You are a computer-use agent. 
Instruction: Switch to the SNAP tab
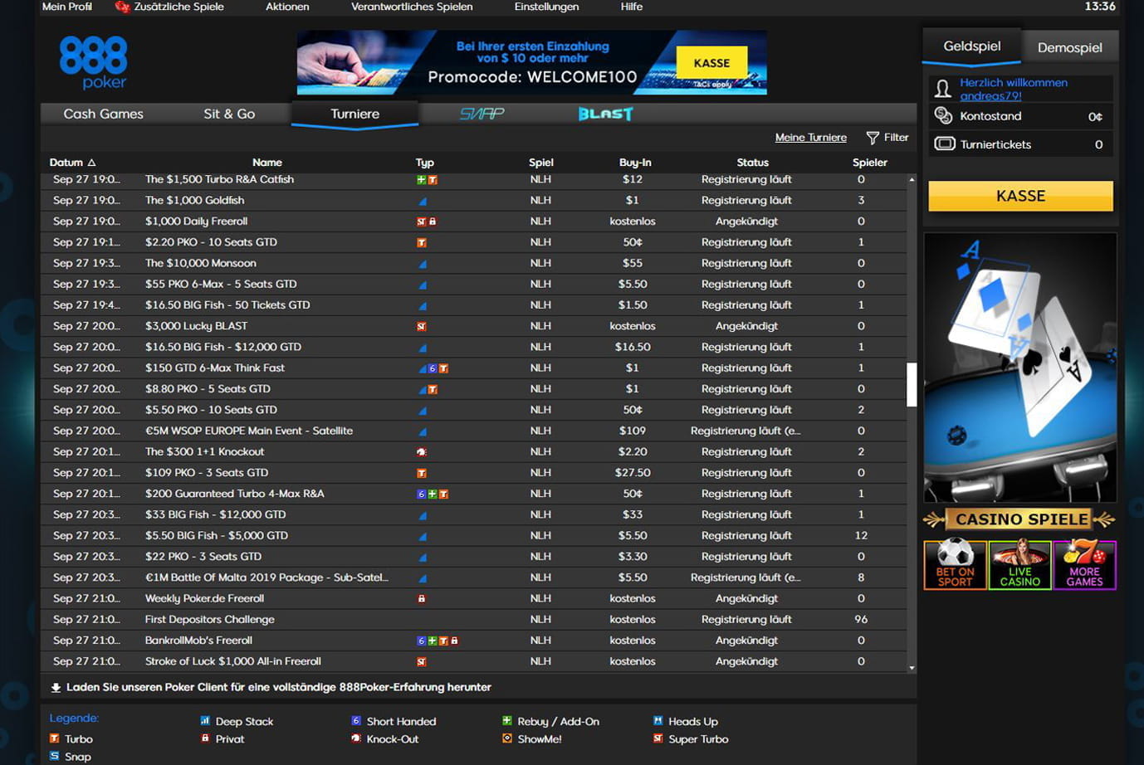click(x=482, y=115)
